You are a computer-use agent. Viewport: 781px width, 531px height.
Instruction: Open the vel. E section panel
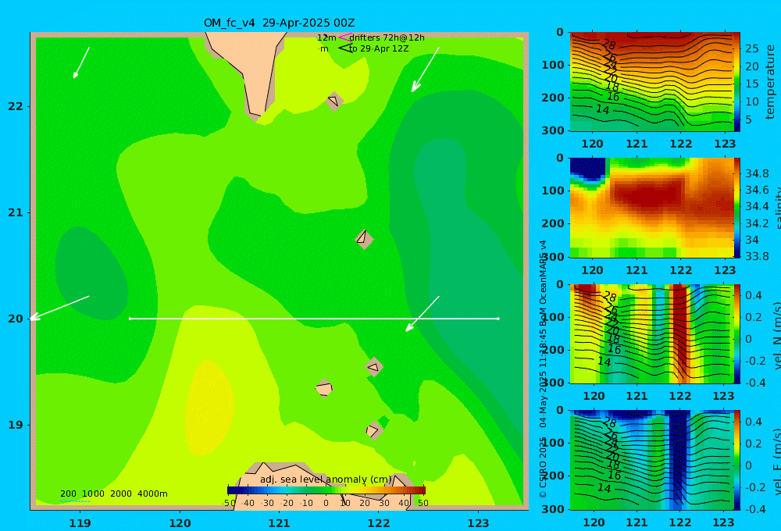[651, 460]
